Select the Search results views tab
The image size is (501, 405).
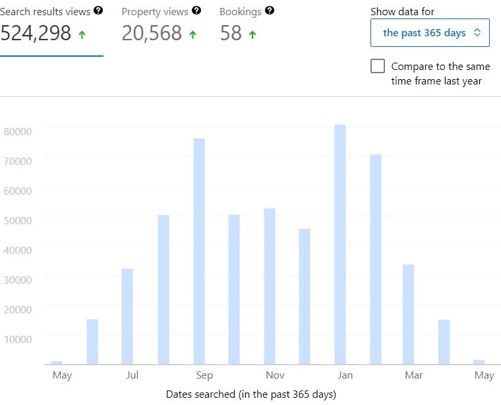pos(45,12)
